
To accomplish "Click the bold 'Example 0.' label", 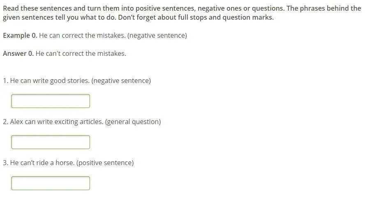I will (20, 36).
